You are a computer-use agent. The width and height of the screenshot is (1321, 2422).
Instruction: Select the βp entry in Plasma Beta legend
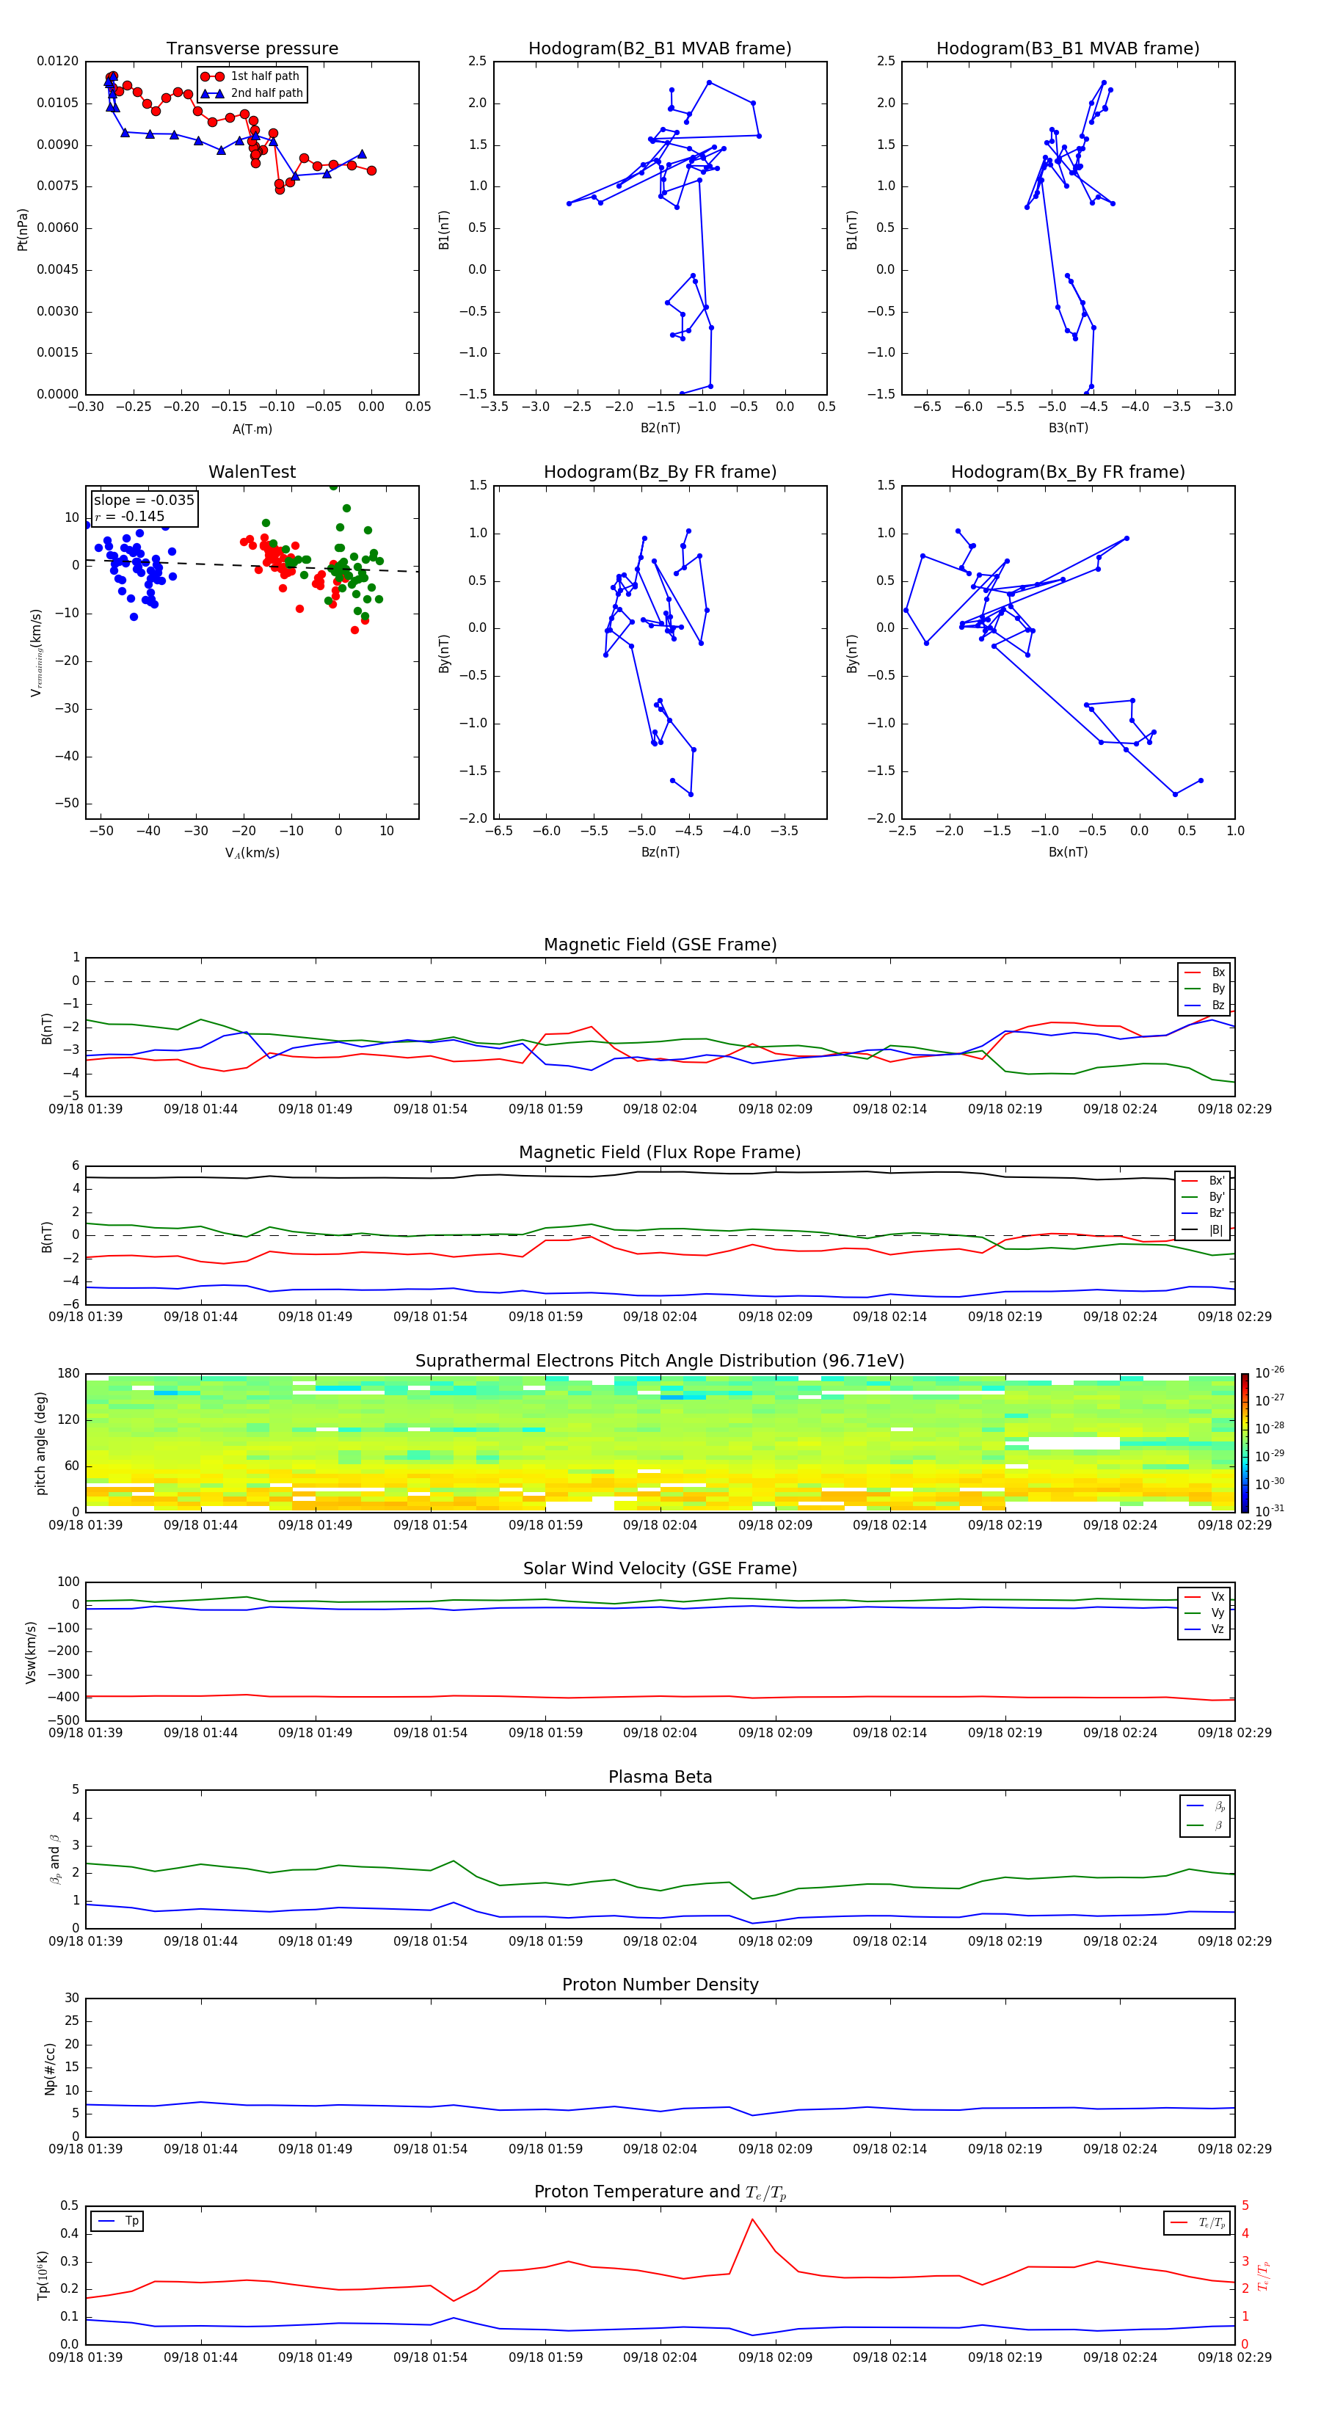click(x=1205, y=1806)
